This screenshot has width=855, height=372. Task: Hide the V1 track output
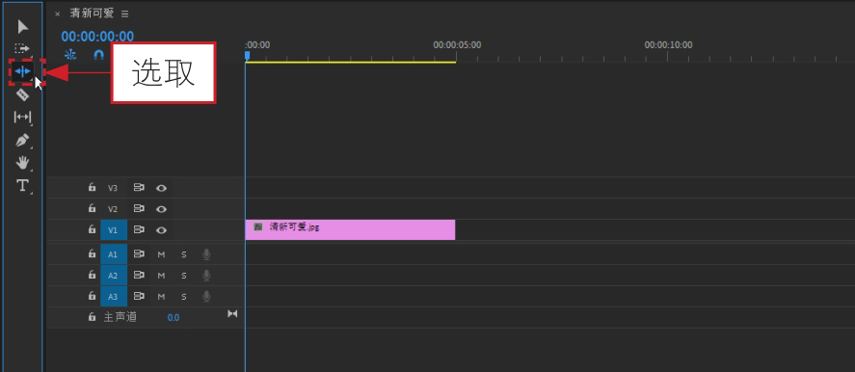pos(161,230)
